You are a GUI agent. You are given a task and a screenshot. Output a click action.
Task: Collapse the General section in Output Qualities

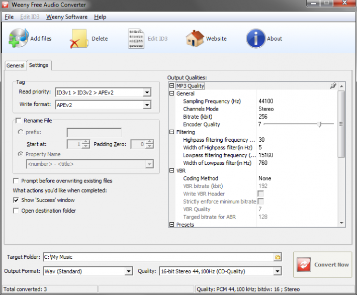point(172,93)
